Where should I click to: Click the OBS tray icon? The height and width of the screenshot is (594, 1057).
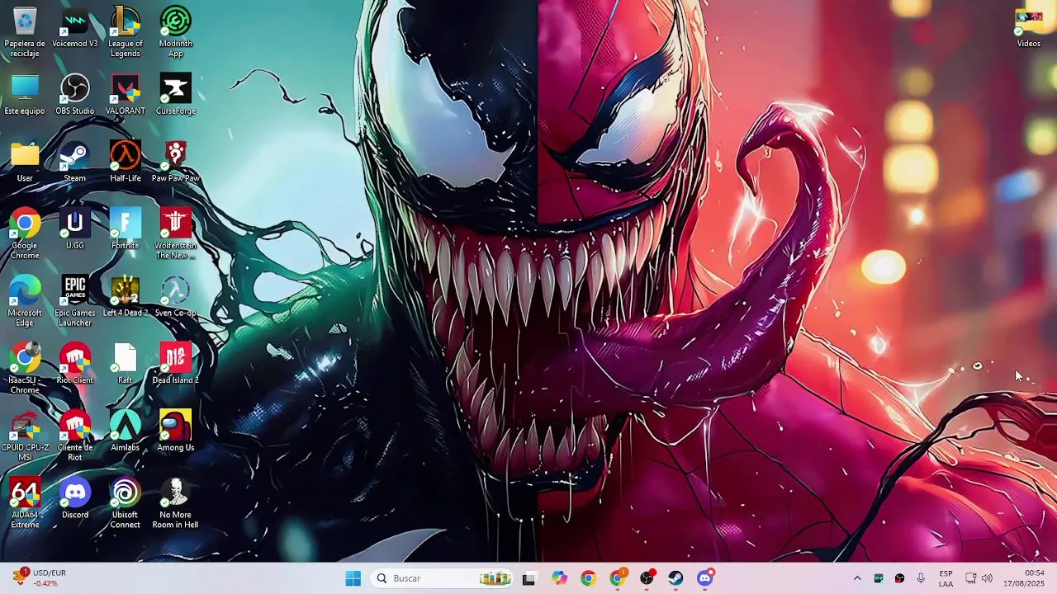click(899, 578)
